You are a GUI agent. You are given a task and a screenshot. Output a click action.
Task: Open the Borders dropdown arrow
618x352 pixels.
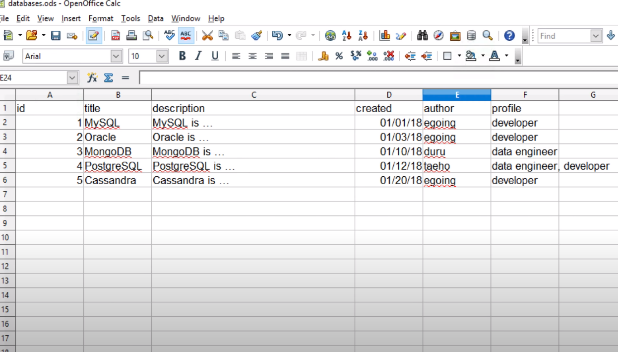(459, 56)
